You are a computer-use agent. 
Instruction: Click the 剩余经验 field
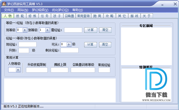coord(70,50)
